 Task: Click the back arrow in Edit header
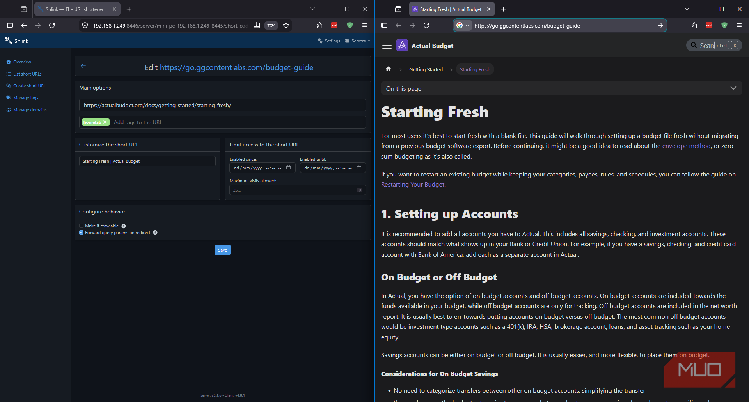[x=83, y=66]
